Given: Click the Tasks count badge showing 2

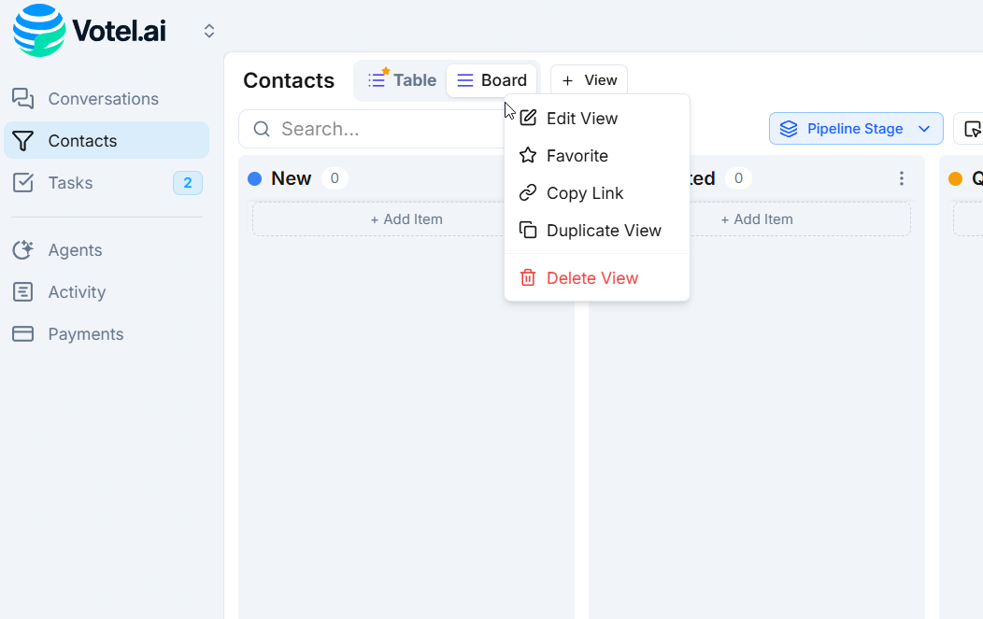Looking at the screenshot, I should pyautogui.click(x=187, y=183).
